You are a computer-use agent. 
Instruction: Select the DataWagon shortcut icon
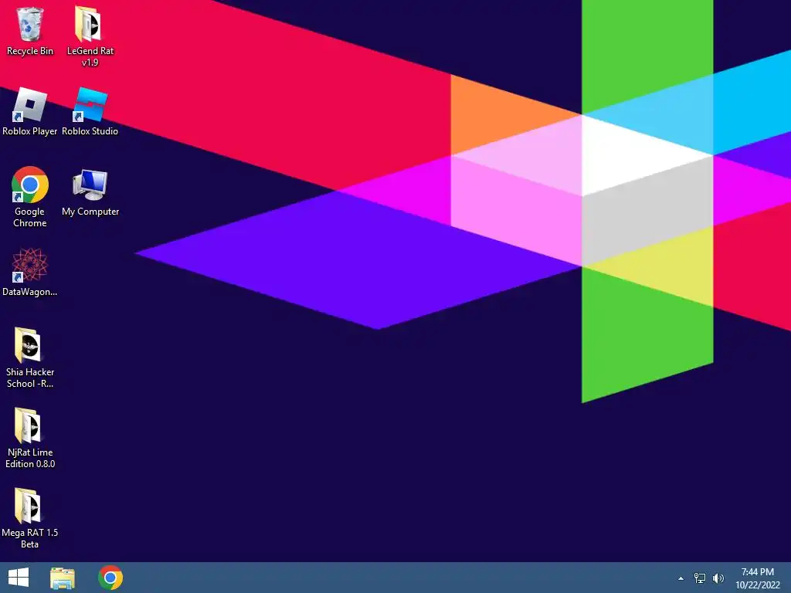[x=30, y=266]
